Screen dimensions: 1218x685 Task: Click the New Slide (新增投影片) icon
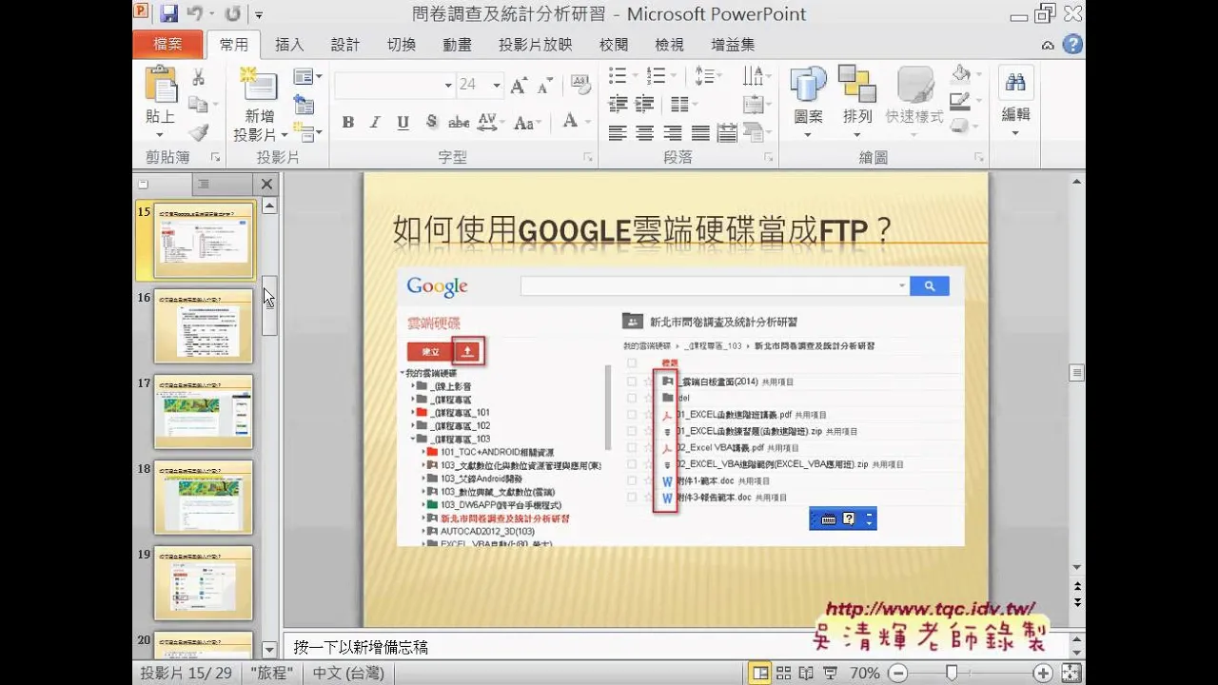tap(258, 86)
